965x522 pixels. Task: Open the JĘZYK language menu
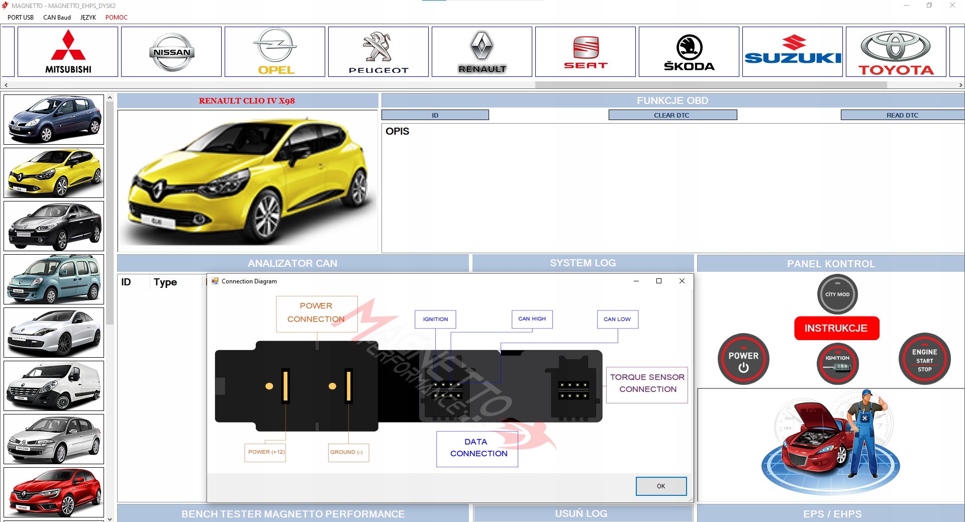pos(88,18)
